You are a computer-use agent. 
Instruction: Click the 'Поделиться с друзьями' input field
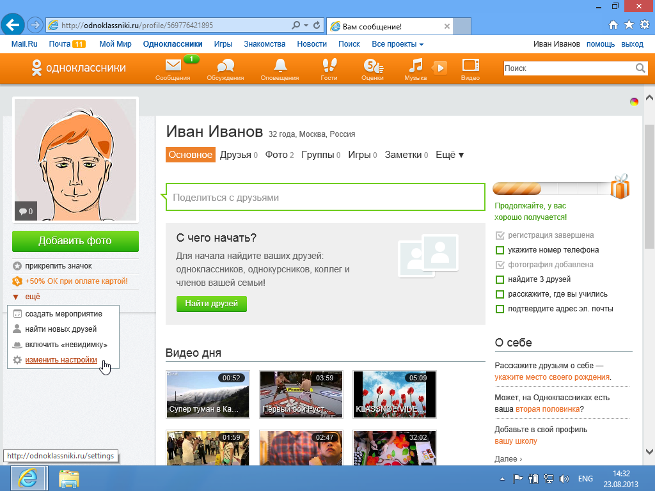coord(325,198)
